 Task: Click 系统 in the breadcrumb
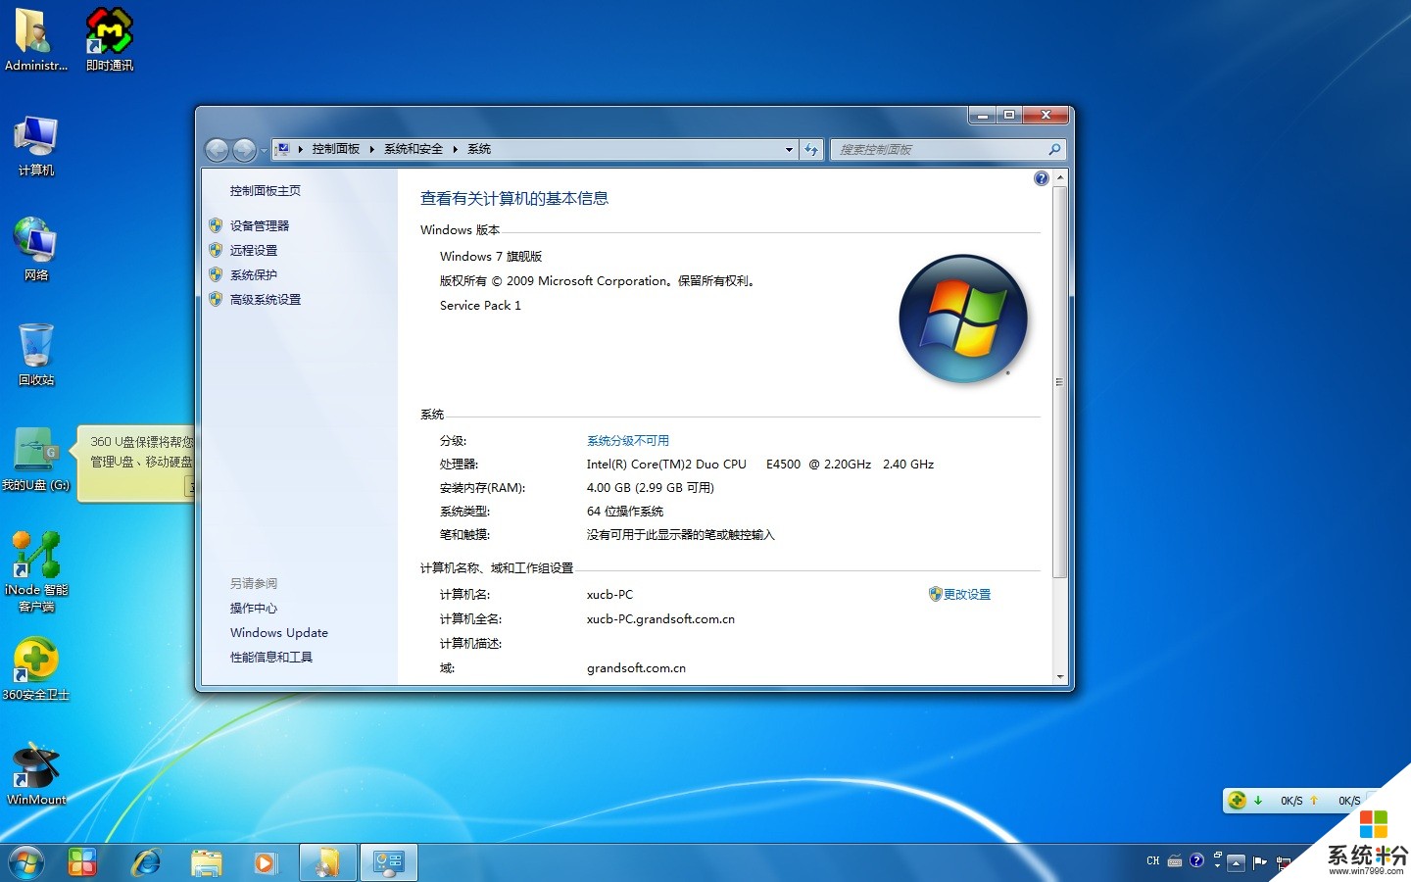coord(479,149)
